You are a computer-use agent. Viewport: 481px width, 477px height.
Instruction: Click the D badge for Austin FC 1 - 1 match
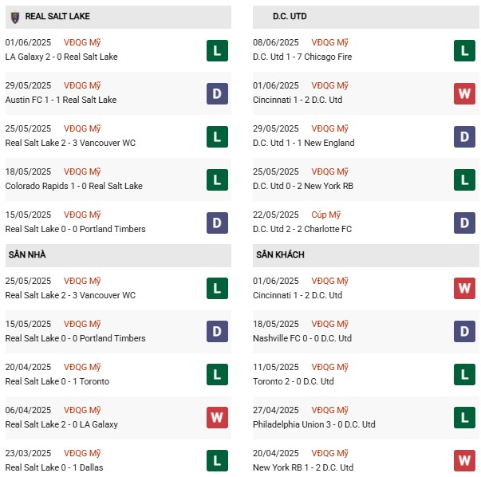(x=217, y=94)
